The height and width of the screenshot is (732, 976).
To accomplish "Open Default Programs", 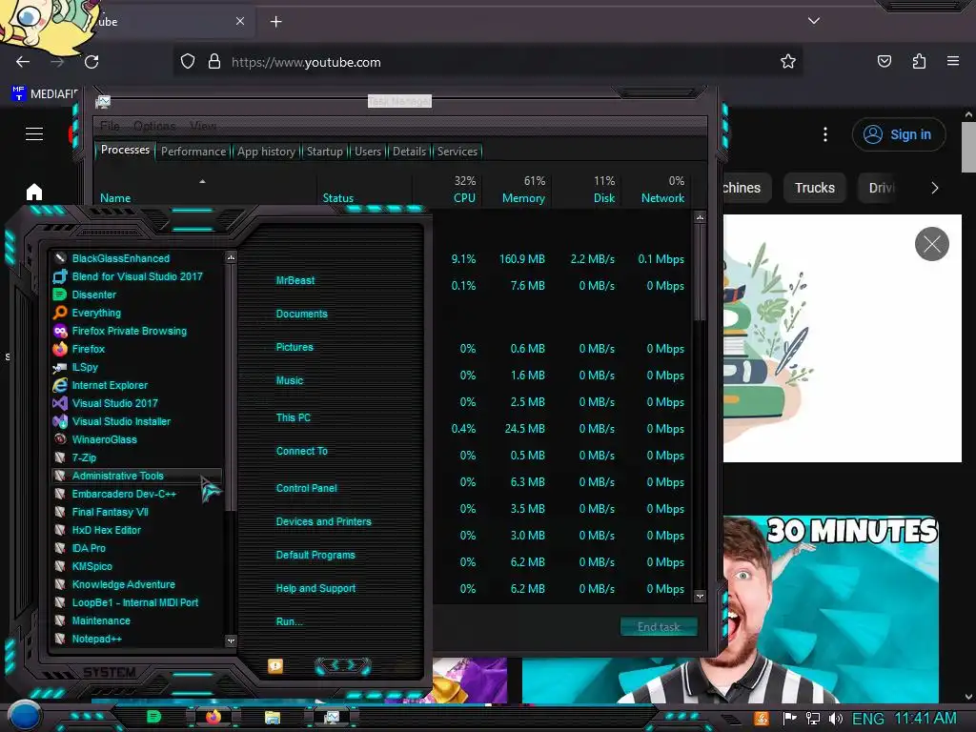I will [x=315, y=555].
